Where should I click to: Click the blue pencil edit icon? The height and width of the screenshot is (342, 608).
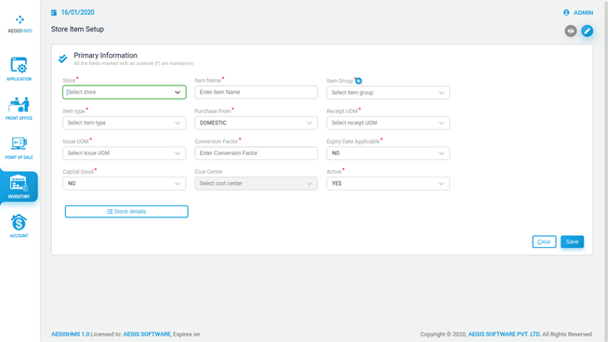click(x=587, y=31)
